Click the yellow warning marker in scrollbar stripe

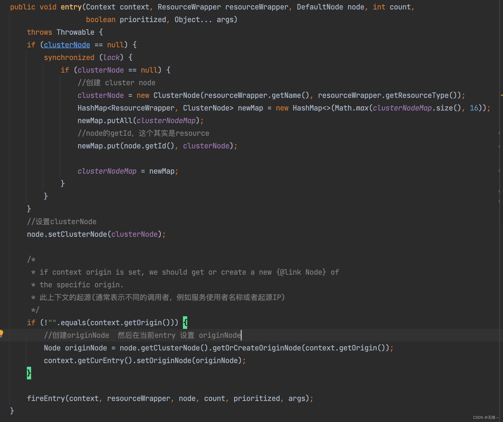(x=501, y=95)
